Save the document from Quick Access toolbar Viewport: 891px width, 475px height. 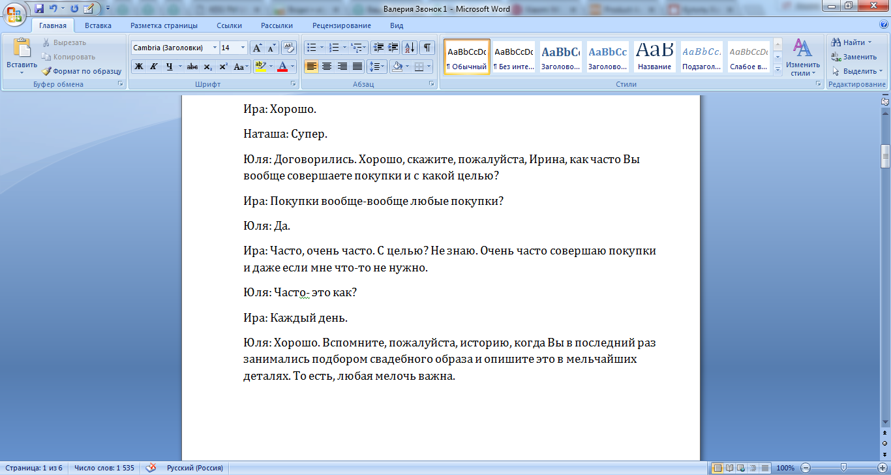[x=39, y=8]
